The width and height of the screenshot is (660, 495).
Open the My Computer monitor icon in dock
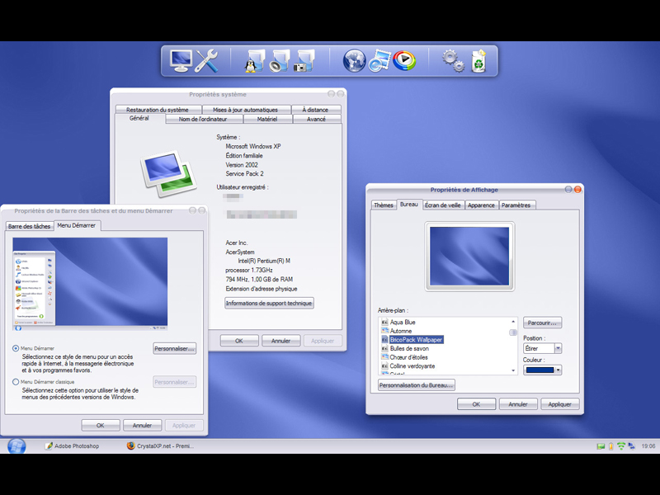(x=181, y=61)
